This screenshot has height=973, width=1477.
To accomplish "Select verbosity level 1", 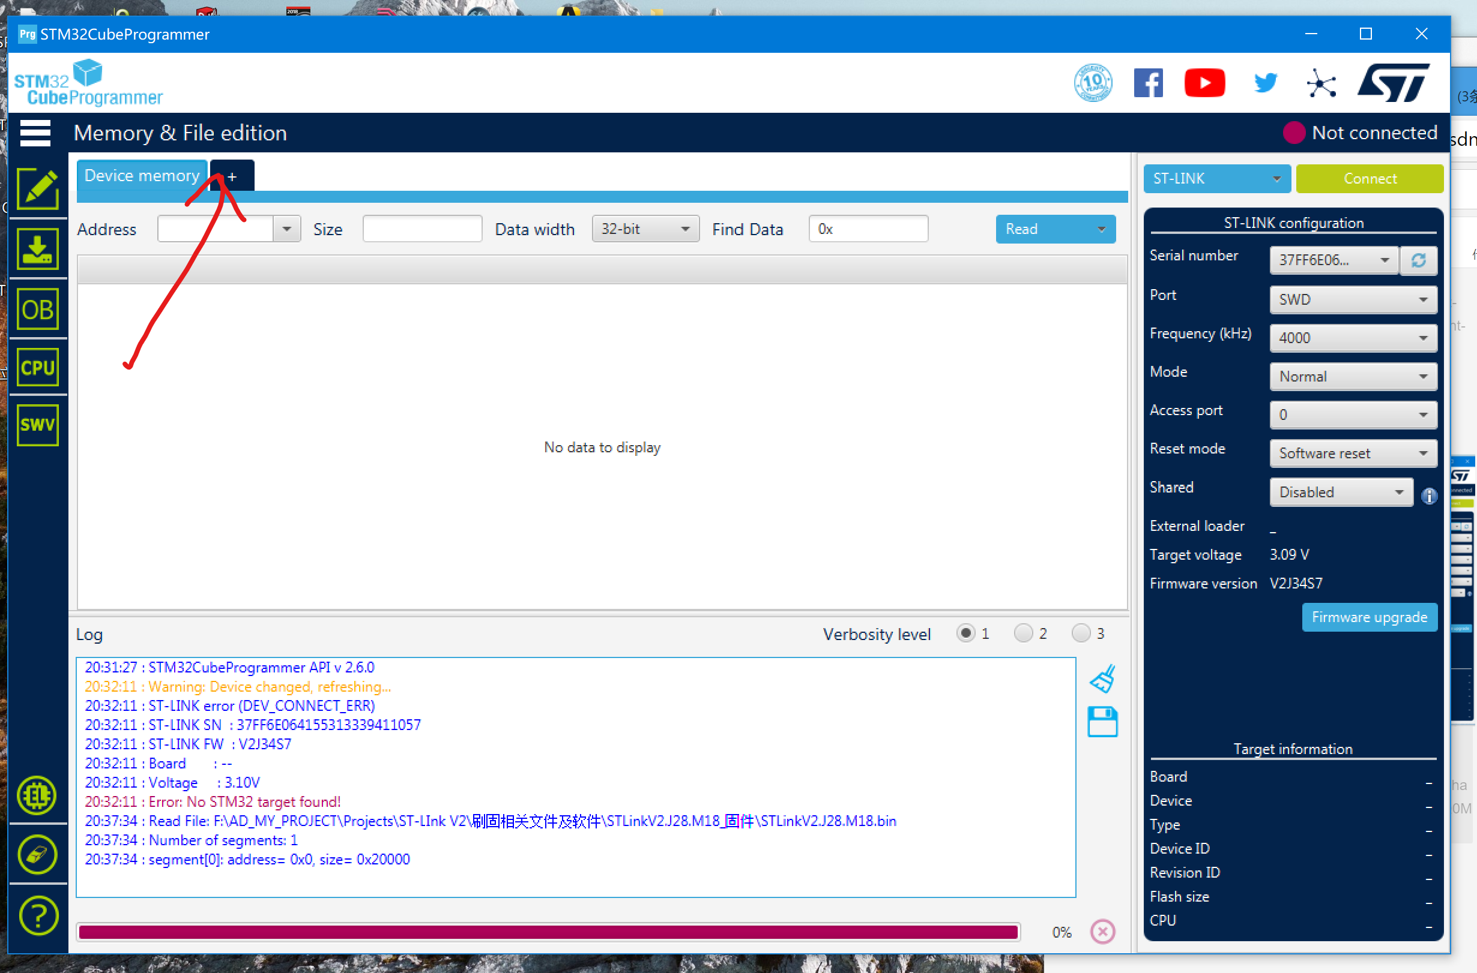I will coord(965,633).
